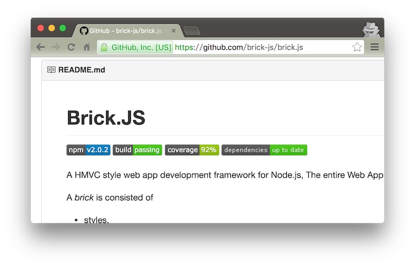Click the 'styles,' bullet item
415x267 pixels.
(x=96, y=220)
